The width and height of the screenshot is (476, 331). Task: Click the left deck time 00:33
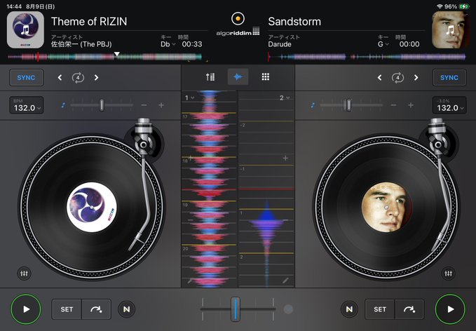click(192, 44)
